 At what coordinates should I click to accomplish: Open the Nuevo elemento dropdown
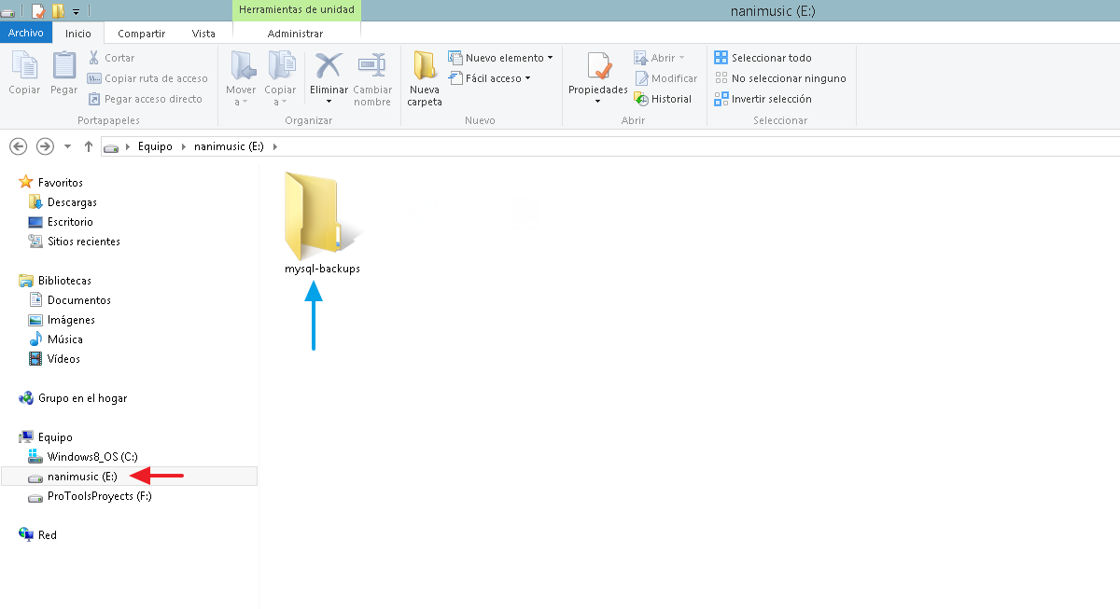[x=500, y=58]
